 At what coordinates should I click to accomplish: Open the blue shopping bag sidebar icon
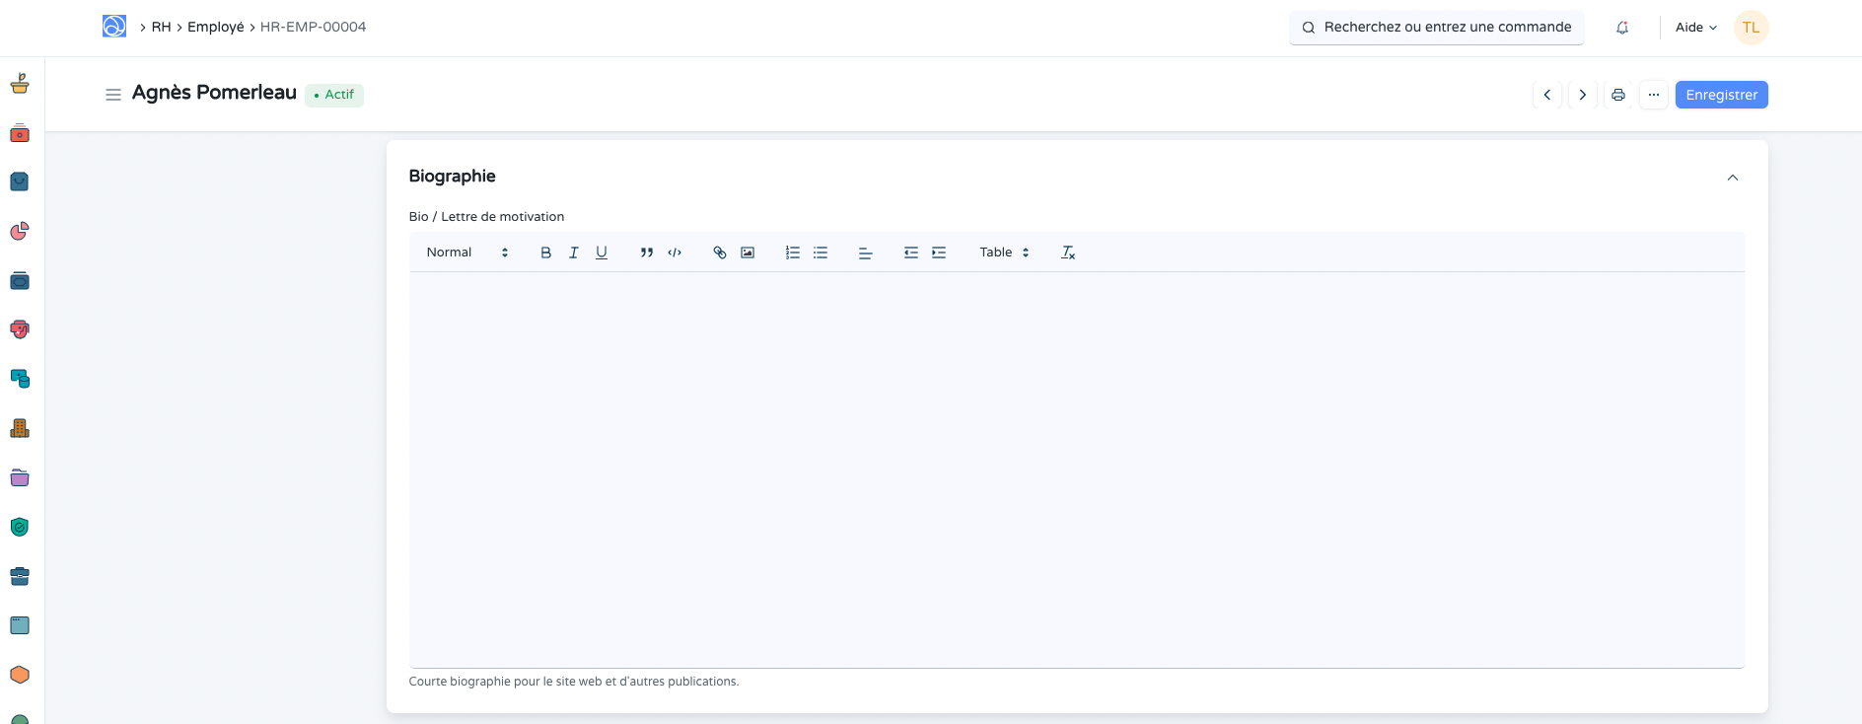pyautogui.click(x=20, y=181)
